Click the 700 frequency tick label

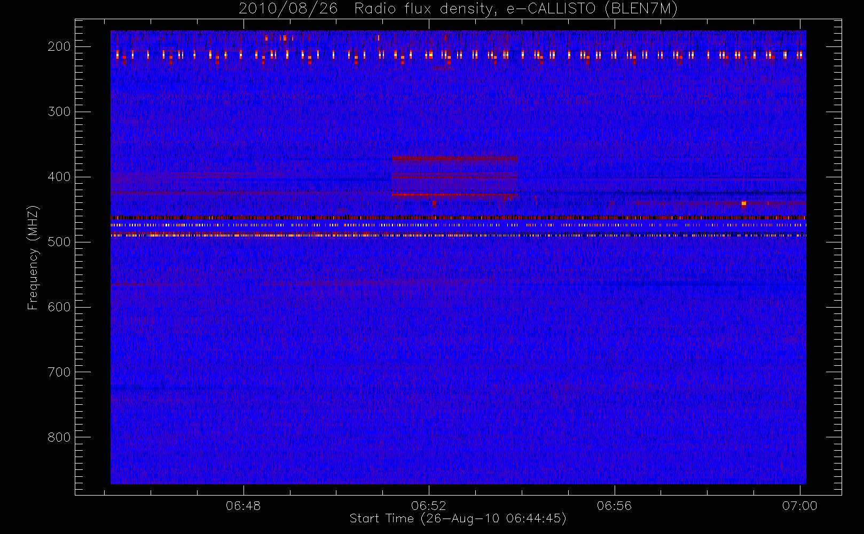coord(59,372)
